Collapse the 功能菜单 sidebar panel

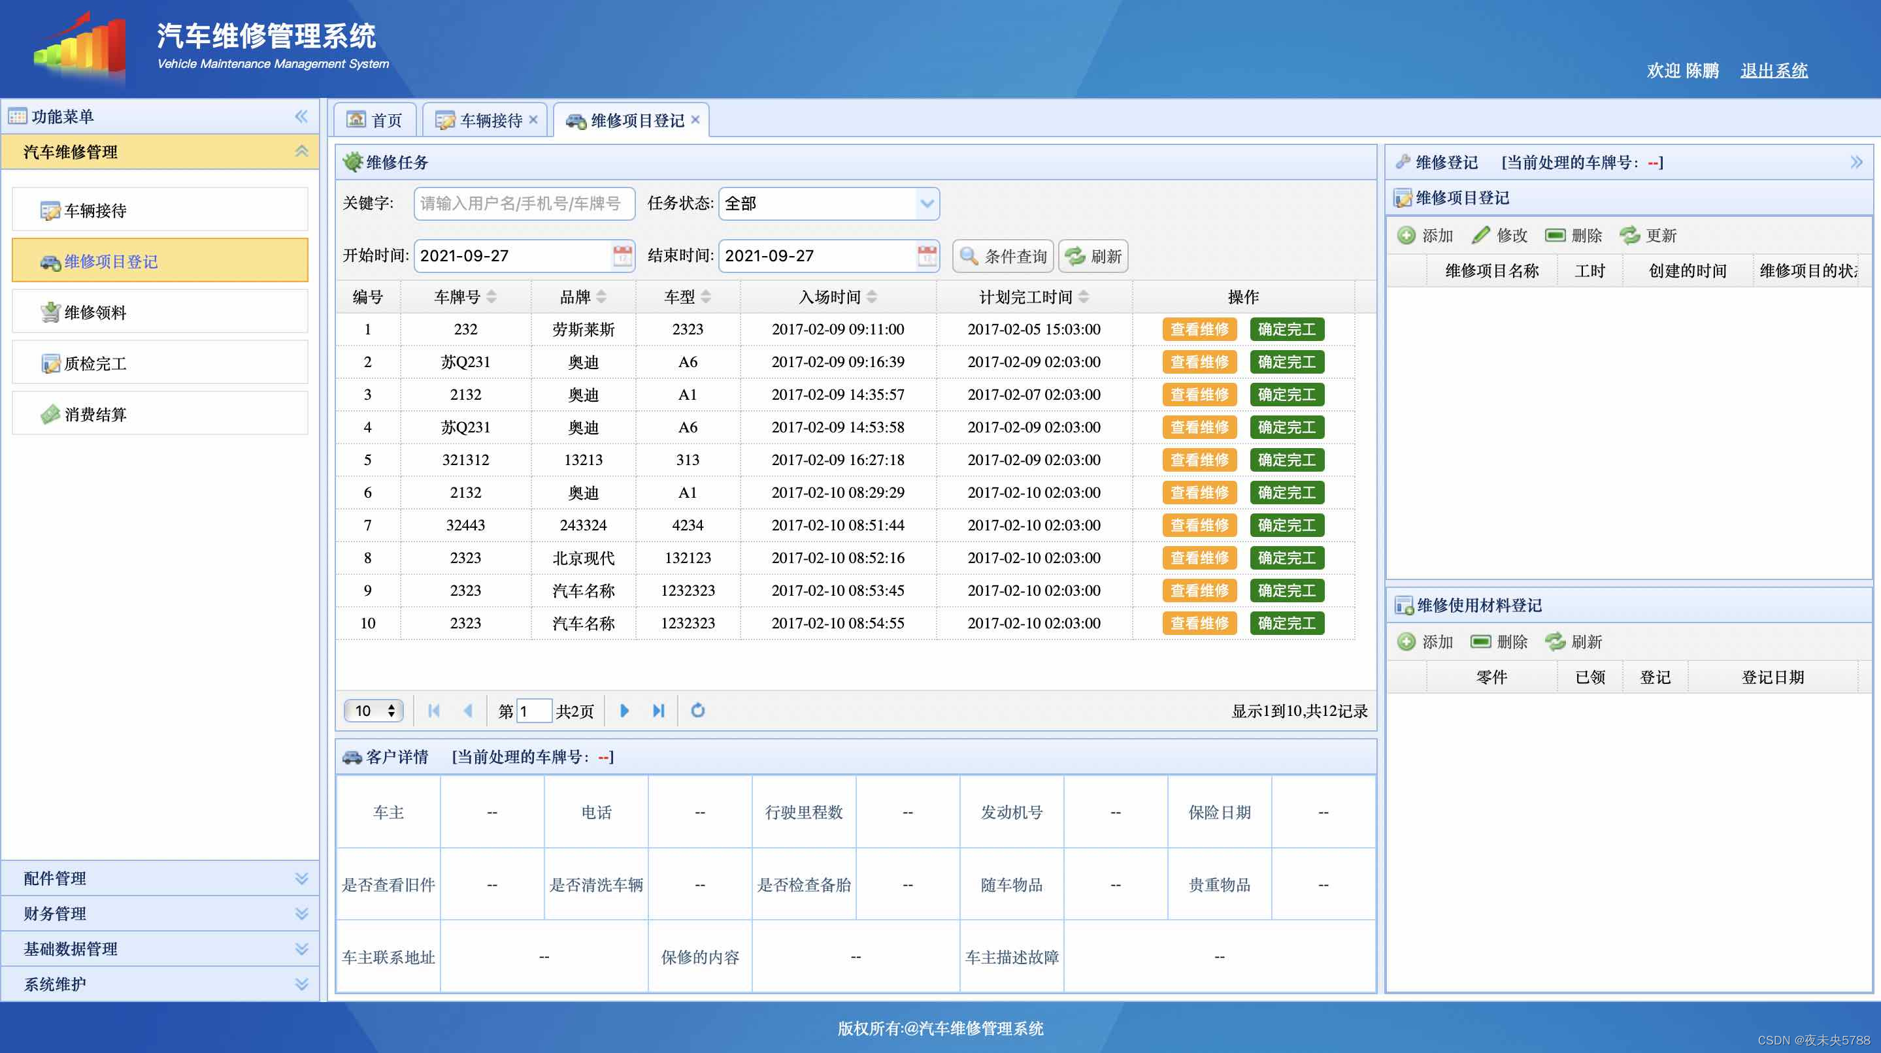coord(301,116)
